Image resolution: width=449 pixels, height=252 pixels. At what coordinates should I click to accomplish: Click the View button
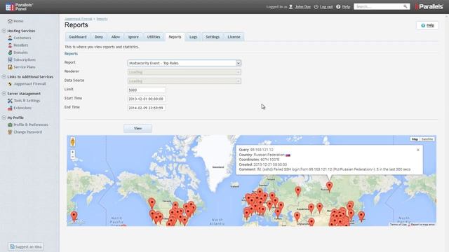click(x=138, y=128)
